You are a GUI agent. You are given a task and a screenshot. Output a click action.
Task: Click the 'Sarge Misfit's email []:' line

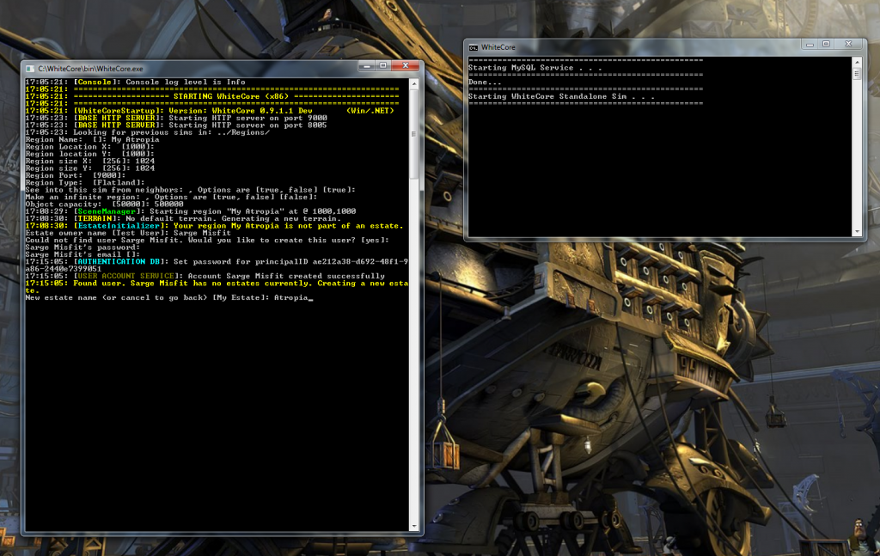pyautogui.click(x=82, y=254)
